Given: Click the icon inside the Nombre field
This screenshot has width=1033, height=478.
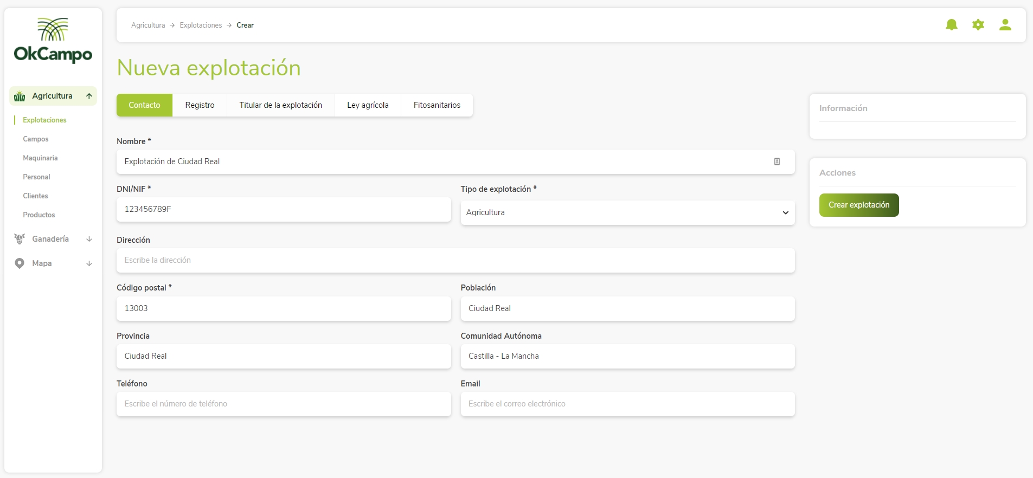Looking at the screenshot, I should coord(777,162).
